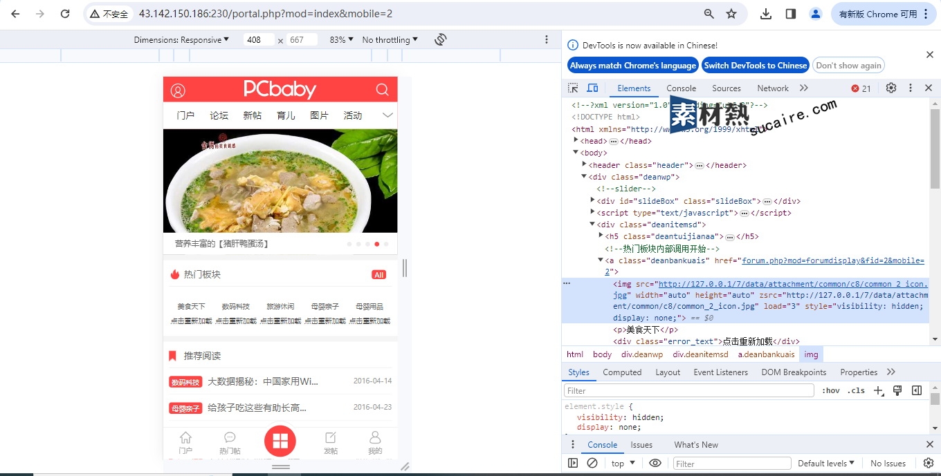Reload the page with the refresh icon

click(x=65, y=14)
